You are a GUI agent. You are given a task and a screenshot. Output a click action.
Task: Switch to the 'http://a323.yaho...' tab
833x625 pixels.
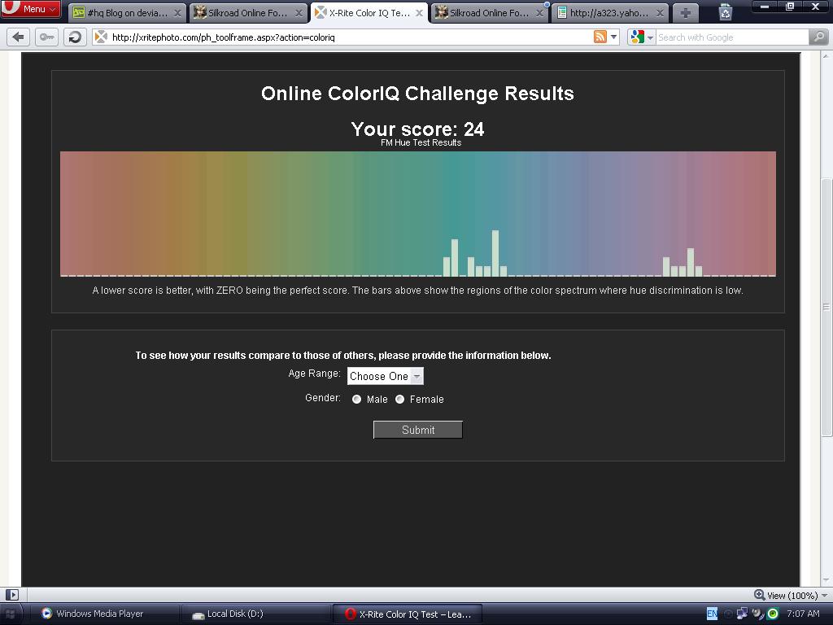(x=608, y=13)
